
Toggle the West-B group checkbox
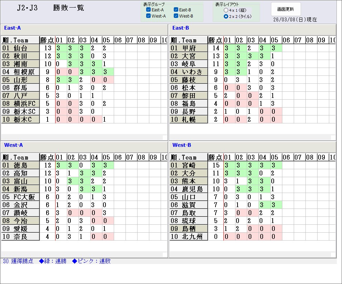176,16
